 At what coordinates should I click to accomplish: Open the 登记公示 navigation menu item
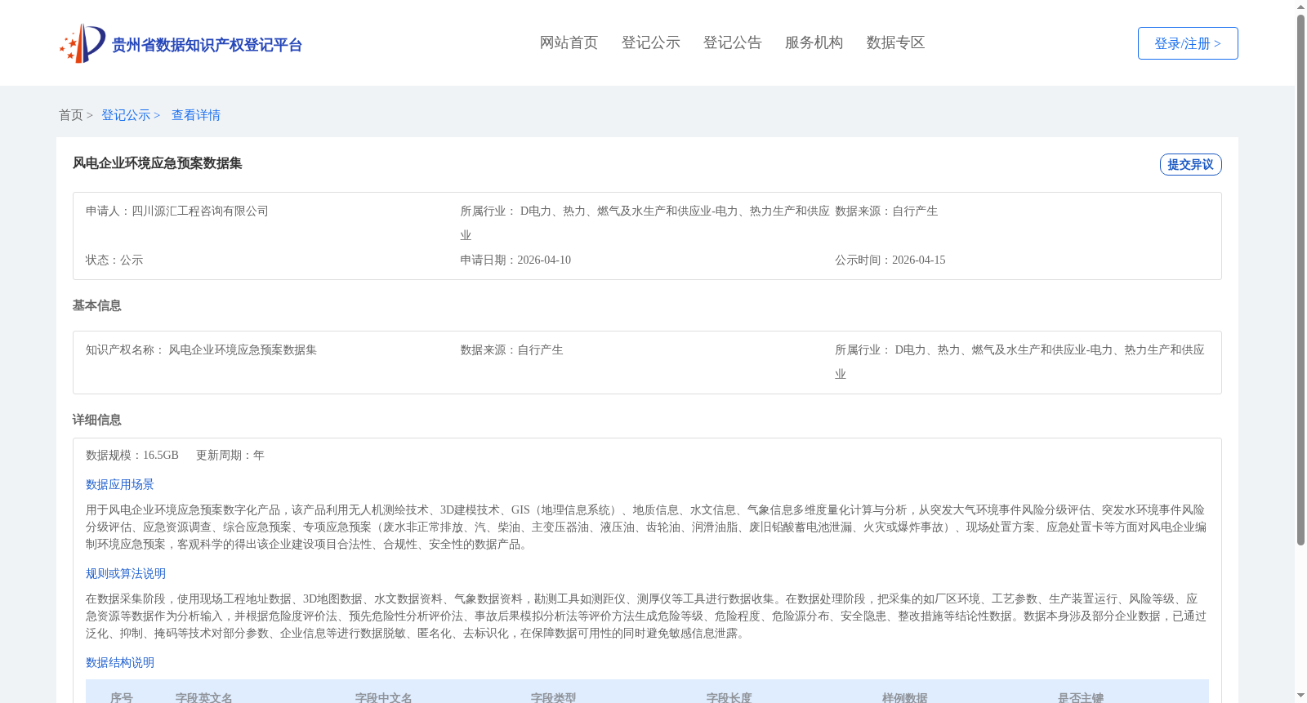click(650, 42)
